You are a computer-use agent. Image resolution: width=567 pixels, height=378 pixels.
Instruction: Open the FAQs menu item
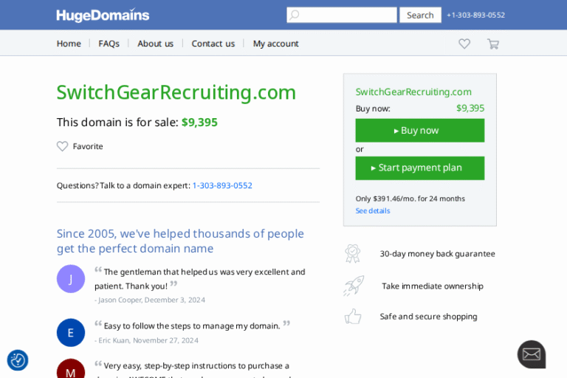109,44
